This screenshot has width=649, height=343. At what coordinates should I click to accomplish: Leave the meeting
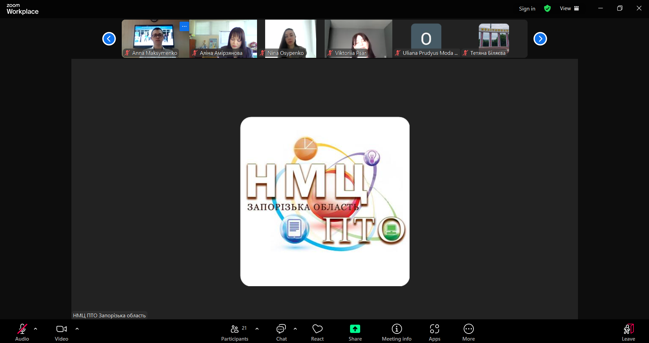(x=628, y=331)
